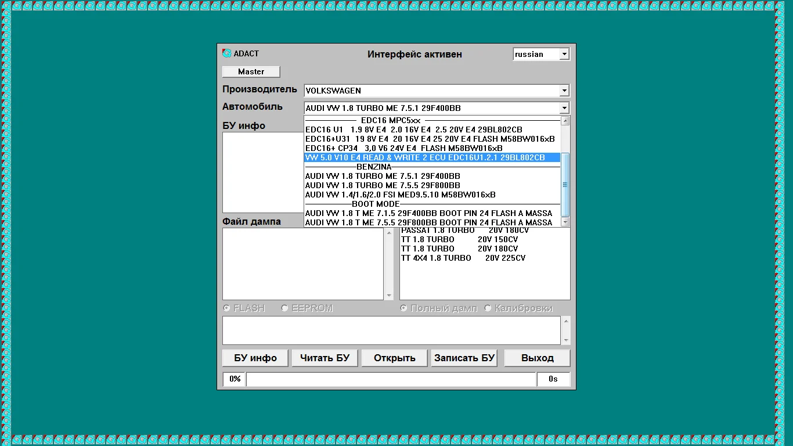The height and width of the screenshot is (446, 793).
Task: Click the dropdown list scroll-down arrow
Action: [x=565, y=222]
